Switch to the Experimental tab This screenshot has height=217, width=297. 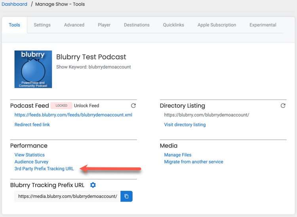263,25
